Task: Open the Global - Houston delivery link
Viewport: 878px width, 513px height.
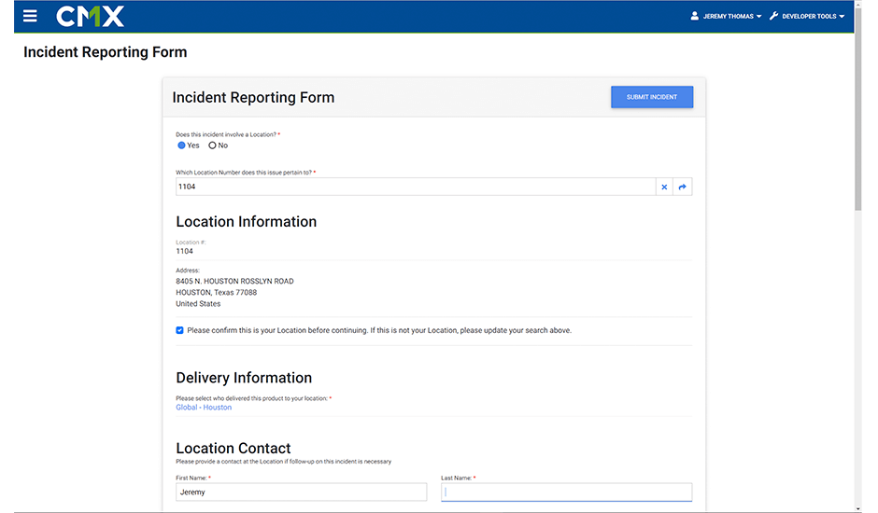Action: click(x=204, y=408)
